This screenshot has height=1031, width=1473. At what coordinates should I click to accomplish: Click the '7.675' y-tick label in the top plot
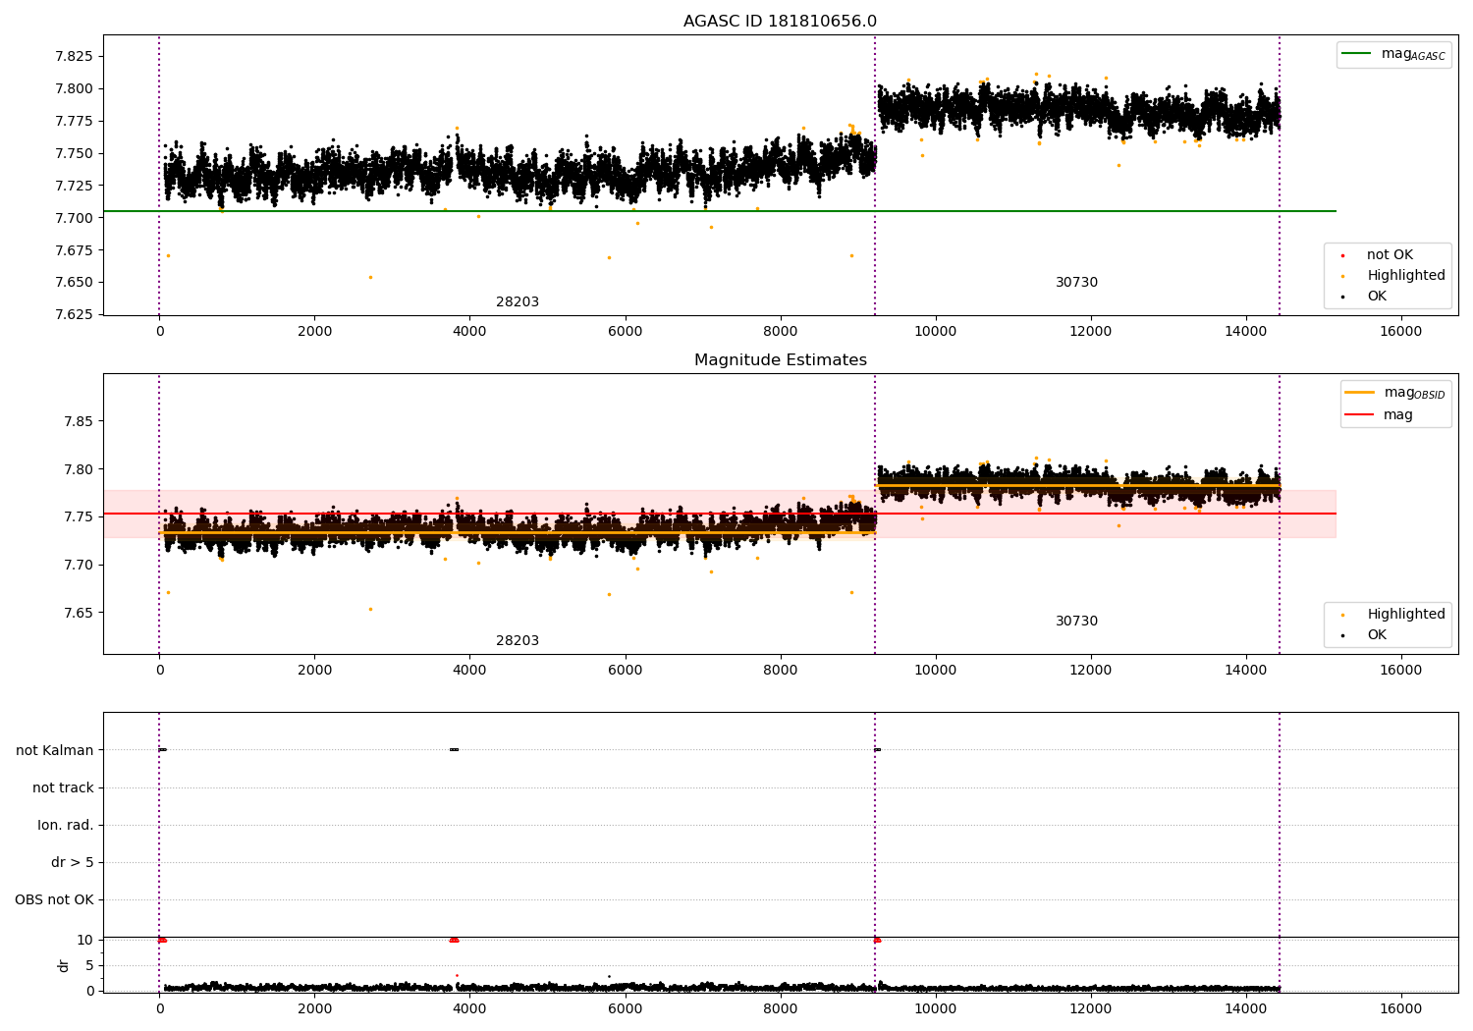coord(74,250)
